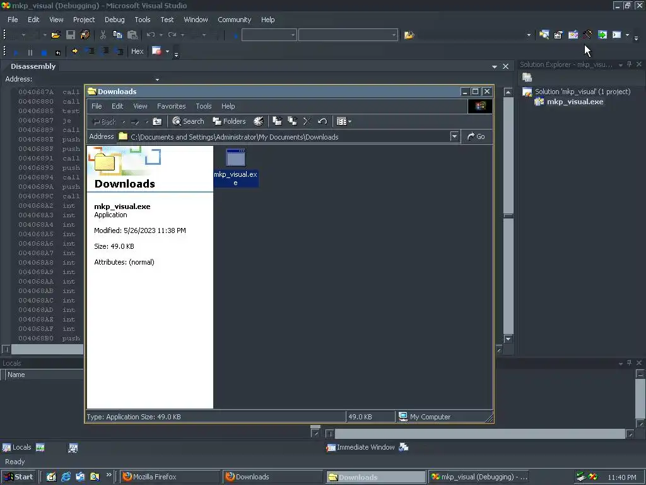The width and height of the screenshot is (646, 485).
Task: Click the Open File toolbar icon
Action: click(56, 35)
